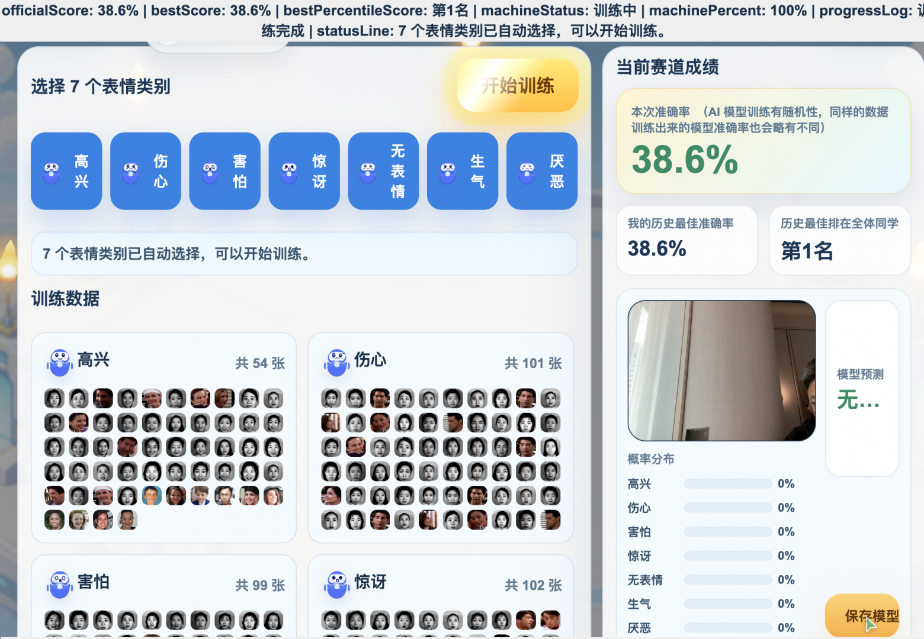Deselect the 厌恶 emotion category tile

coord(542,171)
